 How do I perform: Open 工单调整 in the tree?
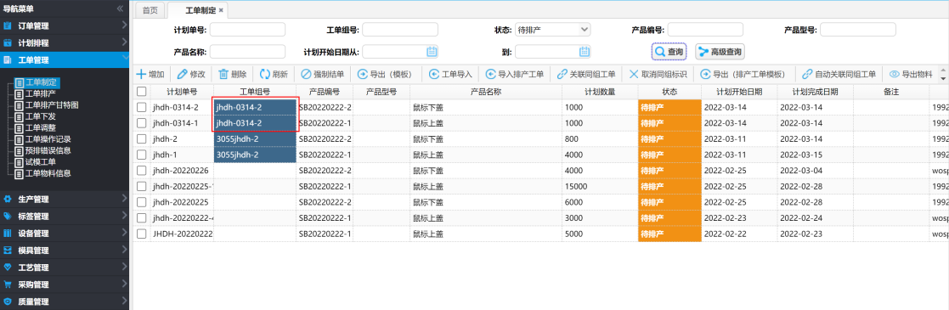(x=40, y=127)
